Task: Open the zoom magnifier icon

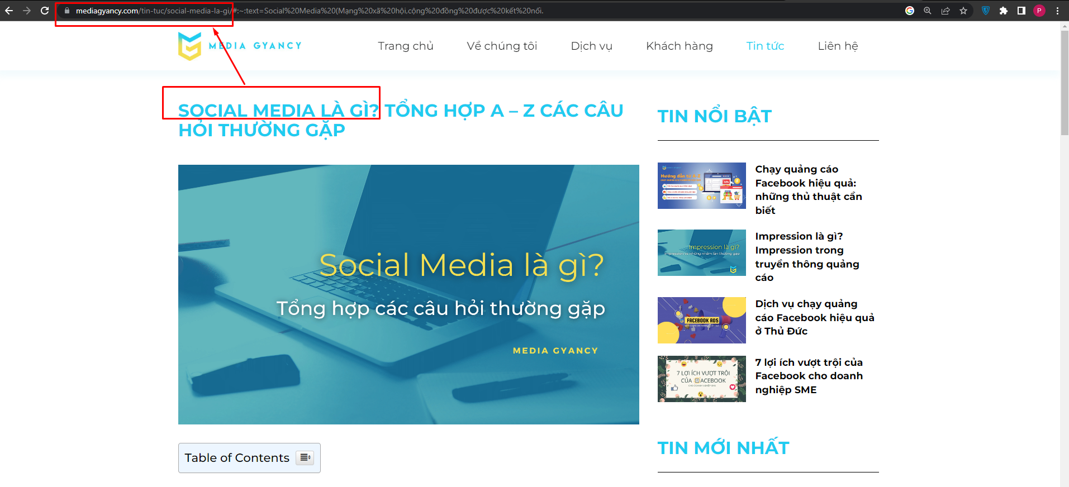Action: [x=928, y=11]
